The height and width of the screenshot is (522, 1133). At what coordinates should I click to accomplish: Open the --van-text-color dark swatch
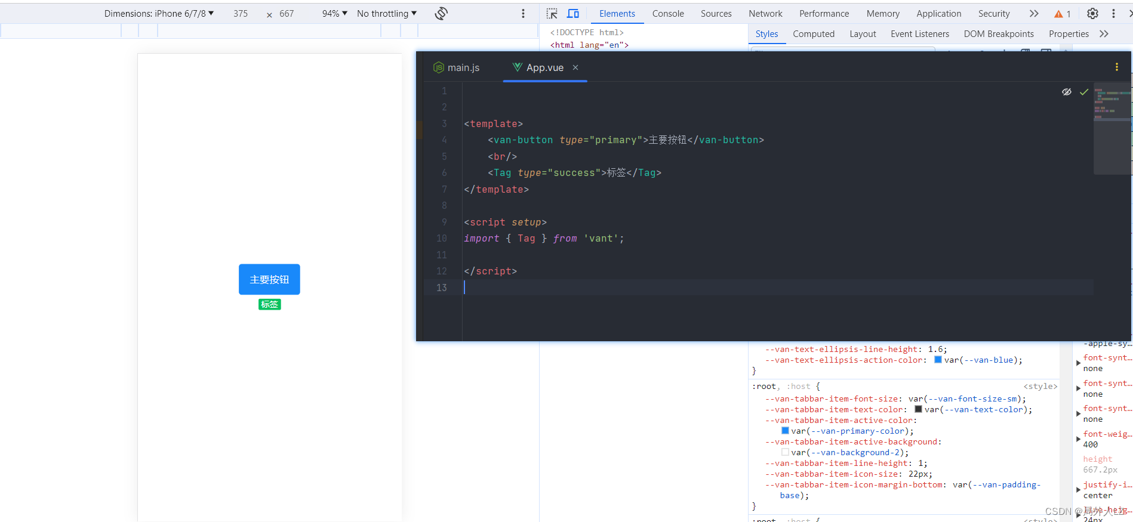click(x=918, y=409)
